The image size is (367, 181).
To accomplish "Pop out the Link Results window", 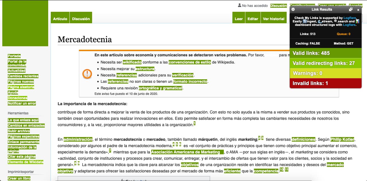I will click(350, 9).
